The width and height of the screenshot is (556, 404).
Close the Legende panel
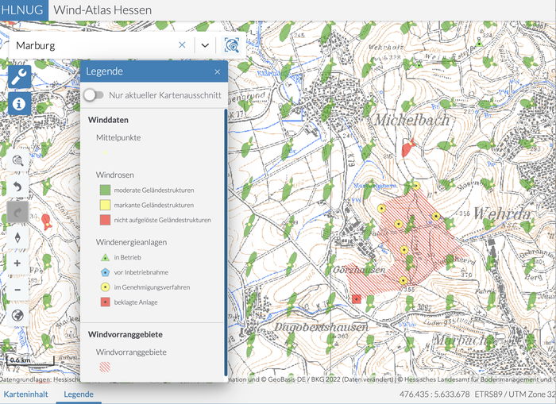tap(217, 71)
